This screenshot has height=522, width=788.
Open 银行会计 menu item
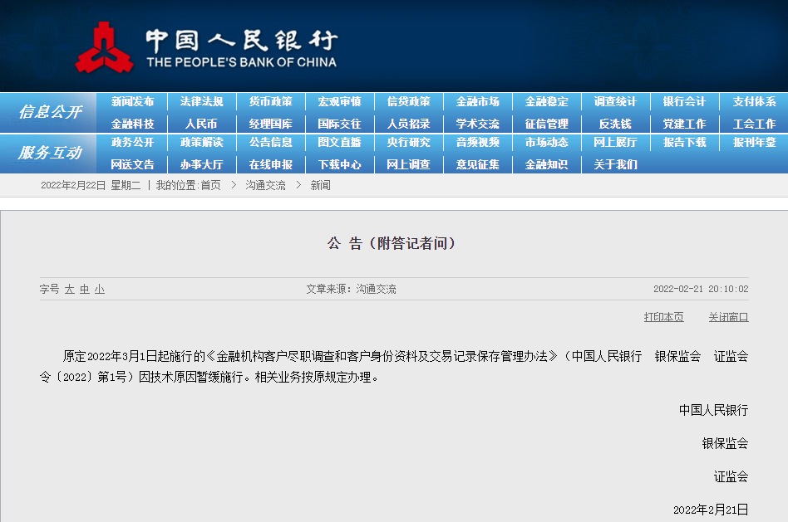pyautogui.click(x=684, y=102)
